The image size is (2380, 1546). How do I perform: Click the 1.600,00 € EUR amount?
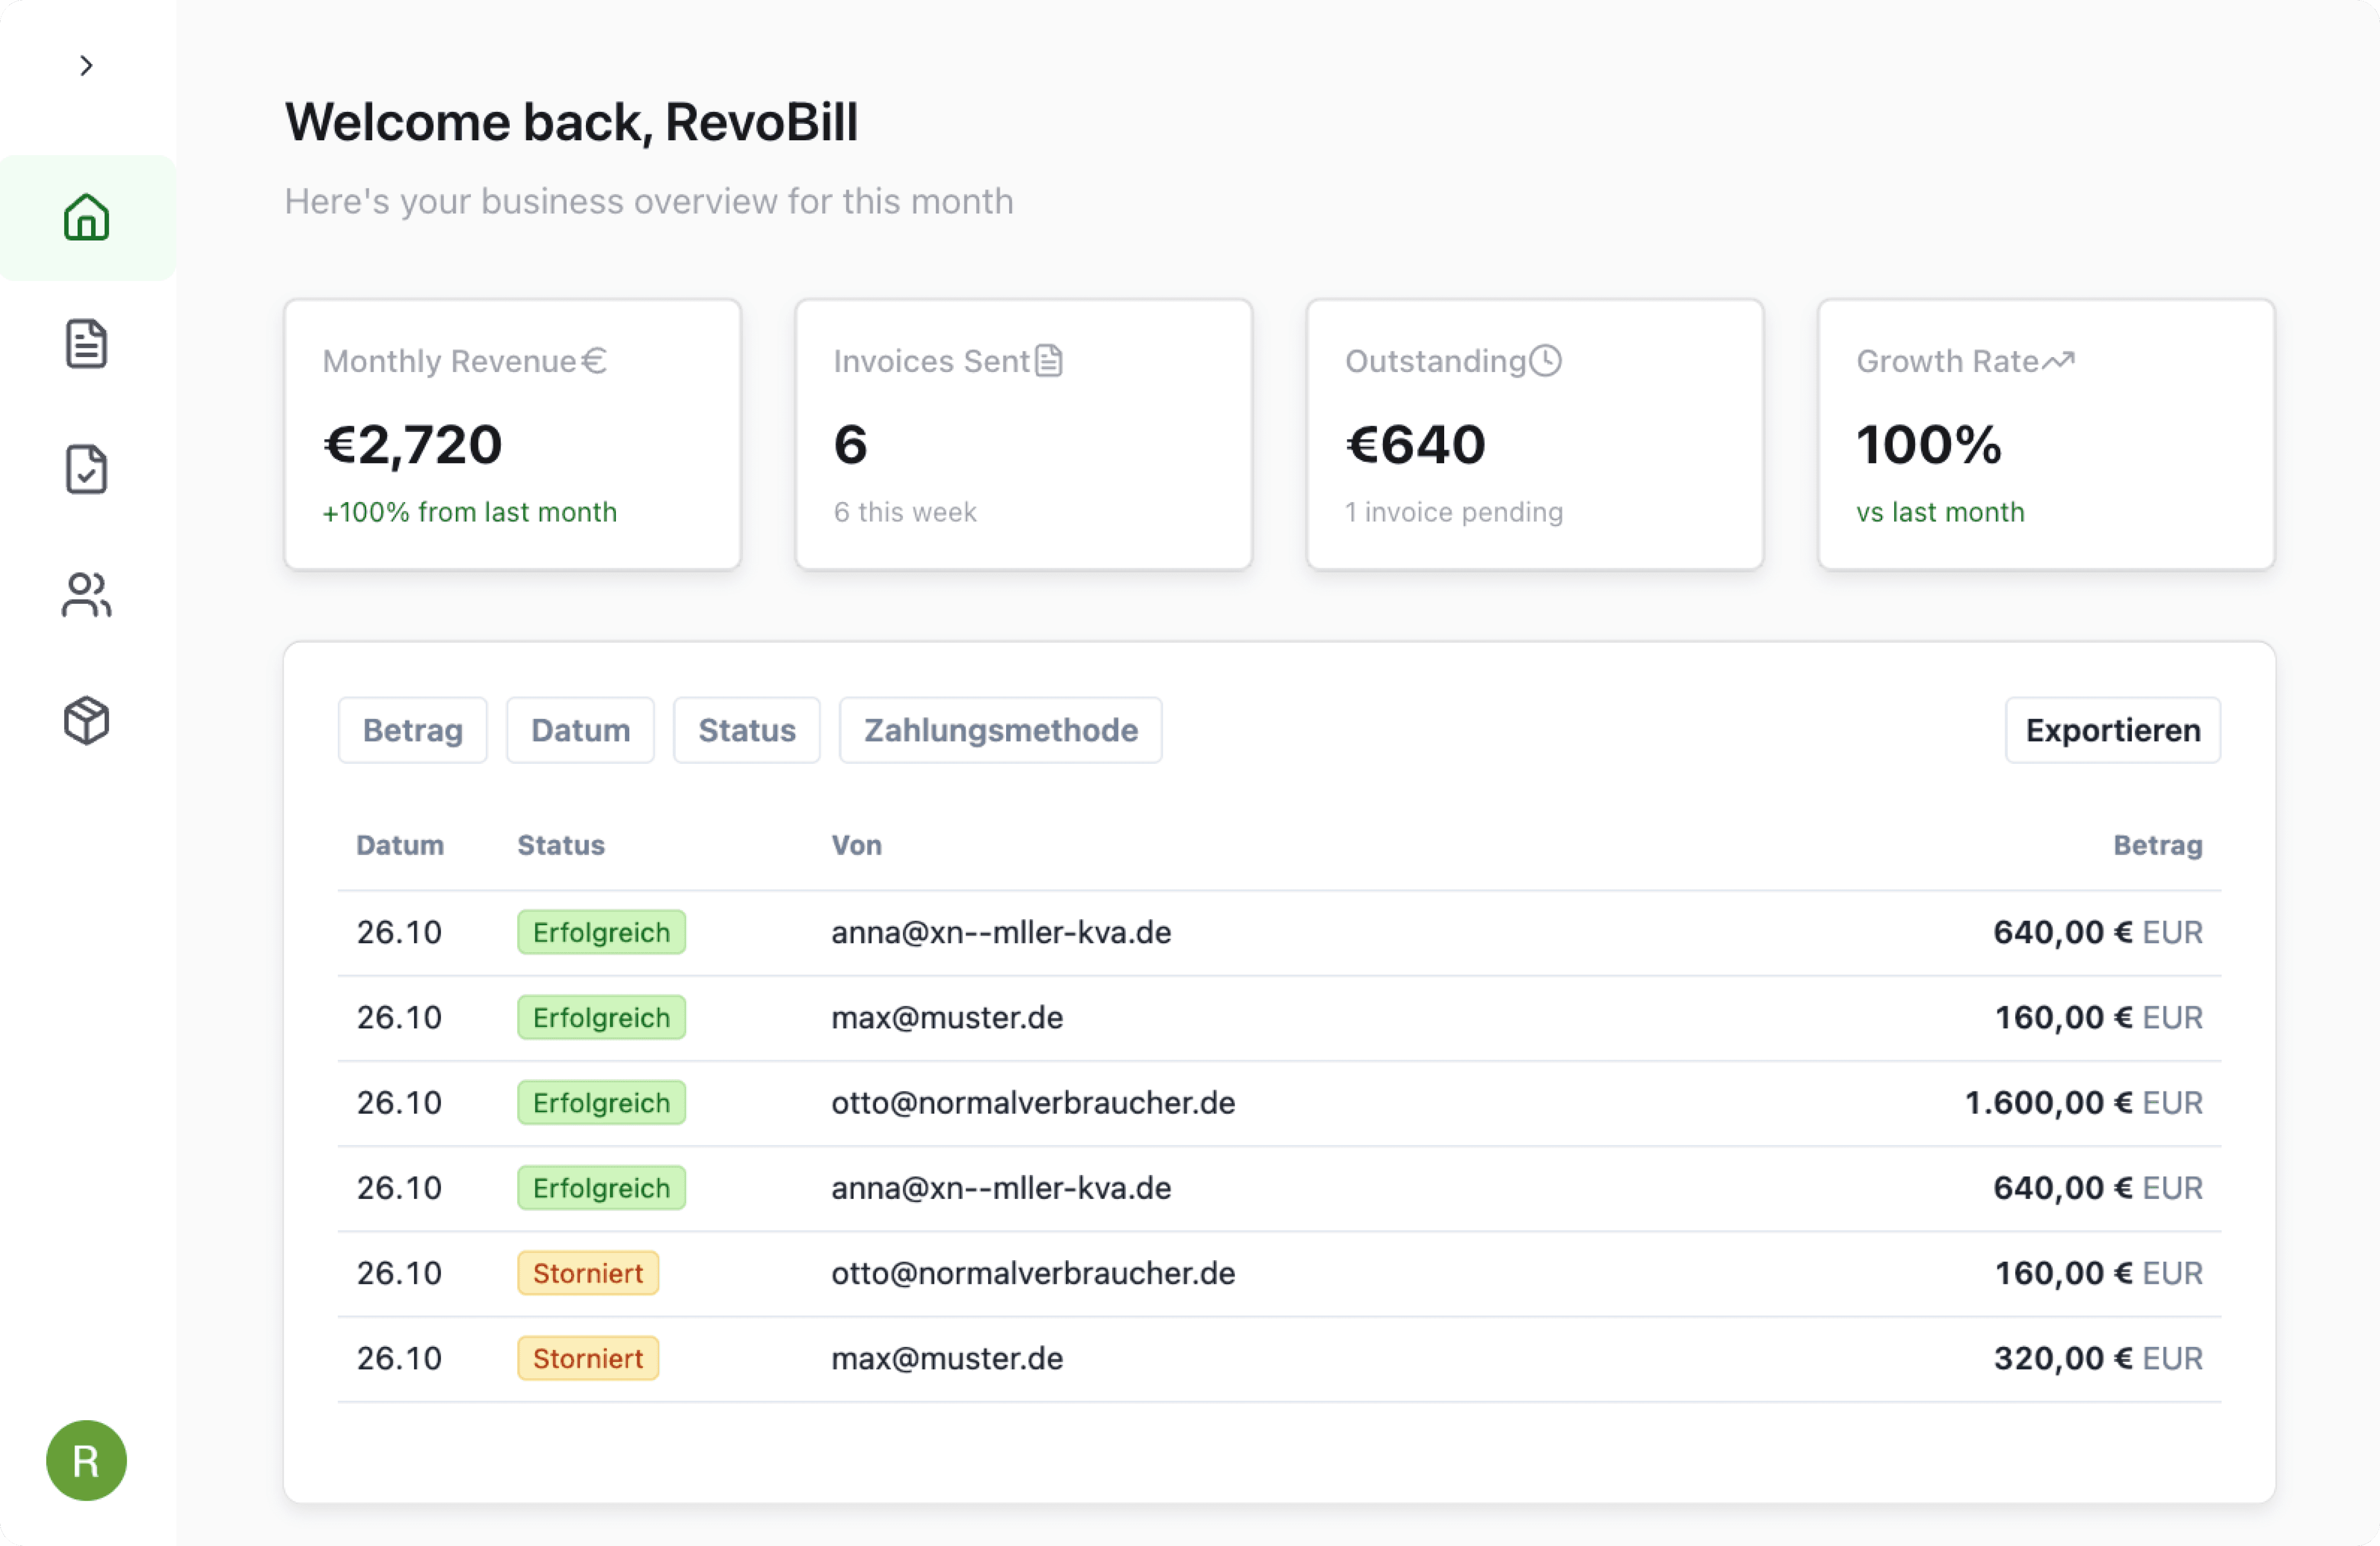pyautogui.click(x=2084, y=1102)
